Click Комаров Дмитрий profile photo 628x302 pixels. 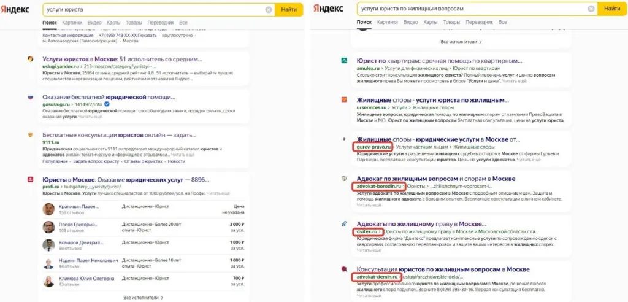49,245
